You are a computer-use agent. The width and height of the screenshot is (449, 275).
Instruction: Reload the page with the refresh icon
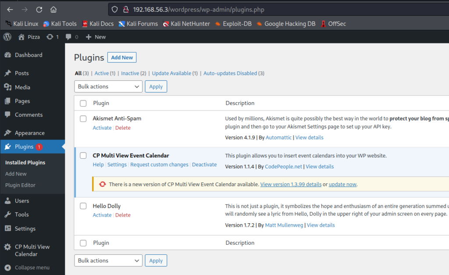[39, 10]
